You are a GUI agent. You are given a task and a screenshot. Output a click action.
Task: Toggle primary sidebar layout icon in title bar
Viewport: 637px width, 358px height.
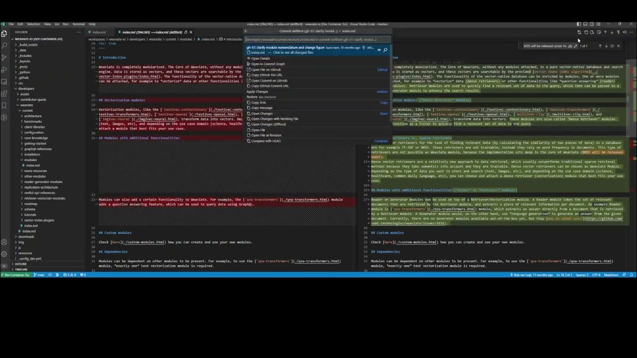[x=579, y=24]
